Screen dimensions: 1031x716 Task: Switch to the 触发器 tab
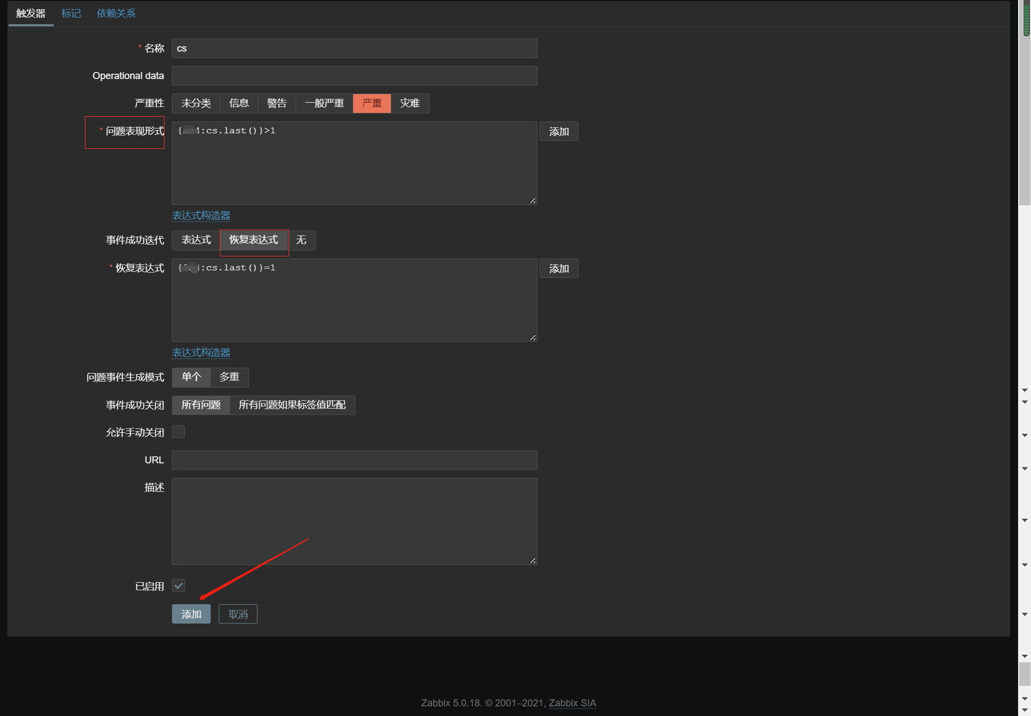click(31, 13)
